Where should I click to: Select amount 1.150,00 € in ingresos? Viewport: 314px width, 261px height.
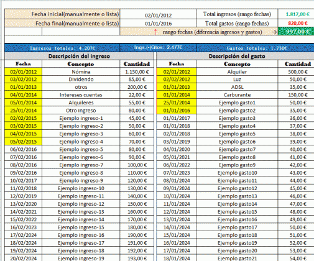pyautogui.click(x=137, y=72)
